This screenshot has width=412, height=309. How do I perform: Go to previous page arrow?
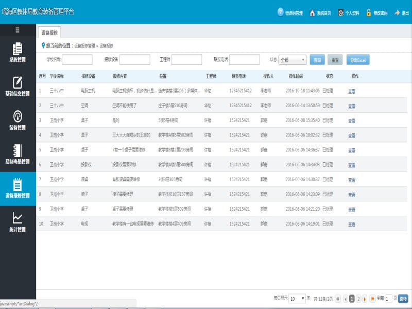point(346,299)
